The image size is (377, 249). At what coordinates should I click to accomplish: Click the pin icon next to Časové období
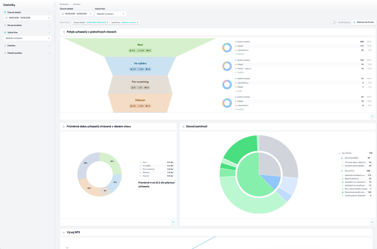tap(5, 12)
